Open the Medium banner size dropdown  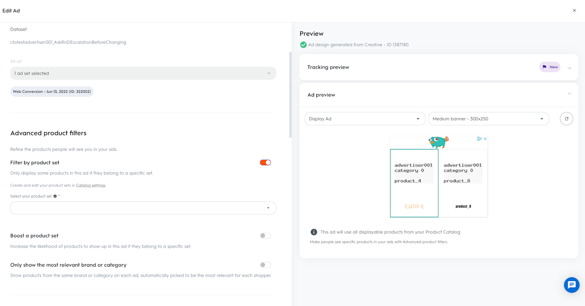(x=488, y=119)
